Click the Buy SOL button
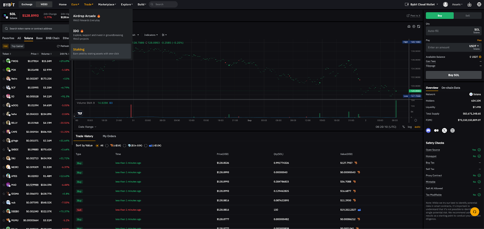Screen dimensions: 484x229 [454, 75]
